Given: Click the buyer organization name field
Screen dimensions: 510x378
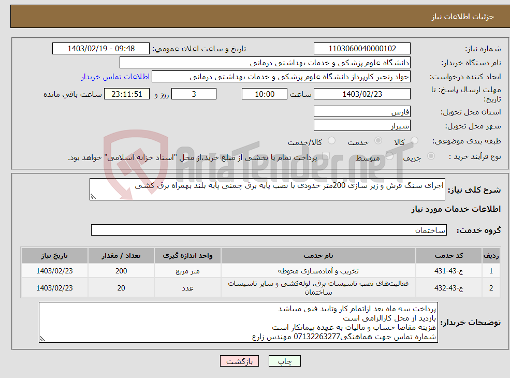Looking at the screenshot, I should pyautogui.click(x=265, y=63).
